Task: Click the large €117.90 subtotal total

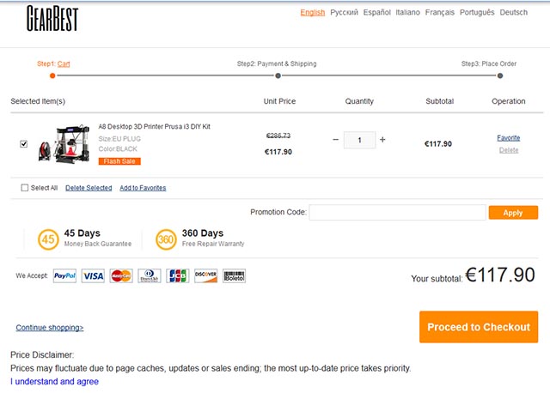Action: [500, 275]
